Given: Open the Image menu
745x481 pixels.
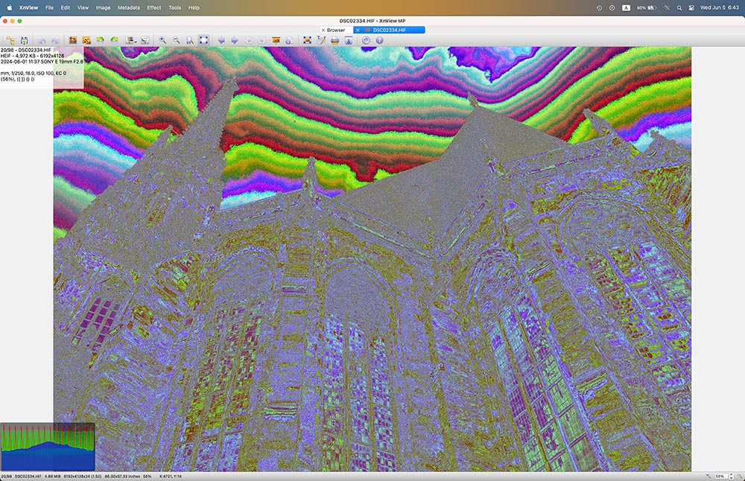Looking at the screenshot, I should click(x=103, y=7).
